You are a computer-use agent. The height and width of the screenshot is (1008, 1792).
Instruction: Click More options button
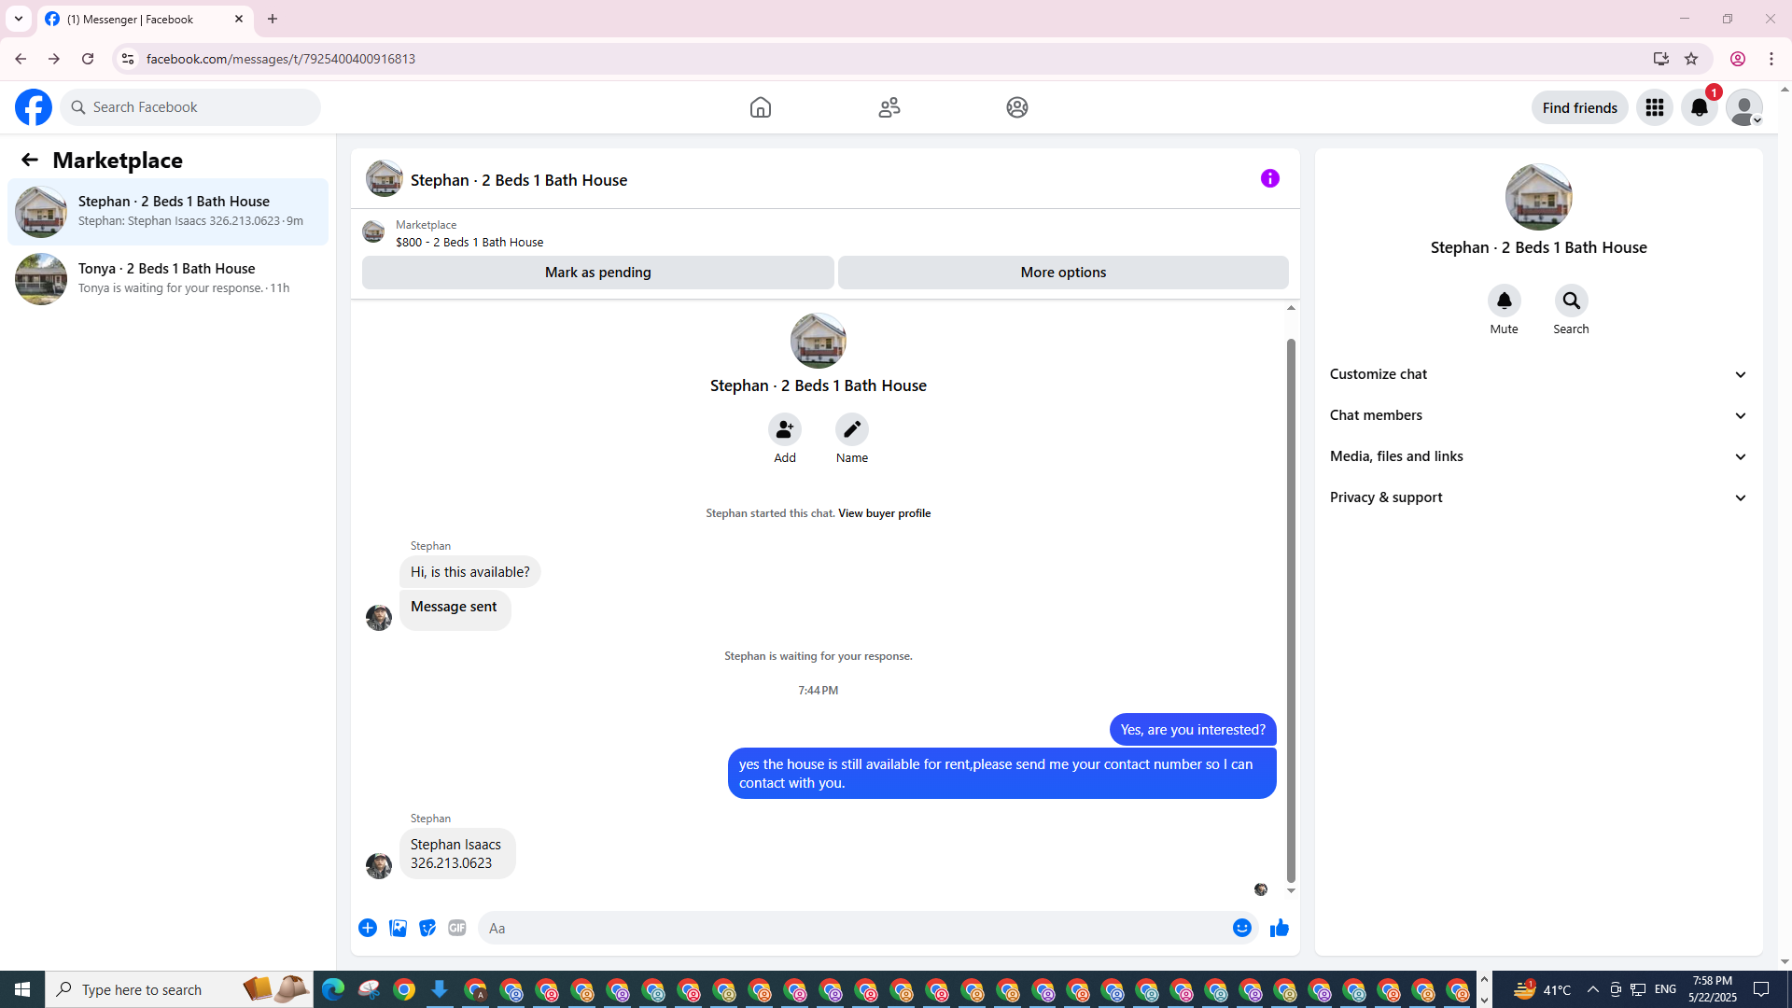tap(1063, 273)
